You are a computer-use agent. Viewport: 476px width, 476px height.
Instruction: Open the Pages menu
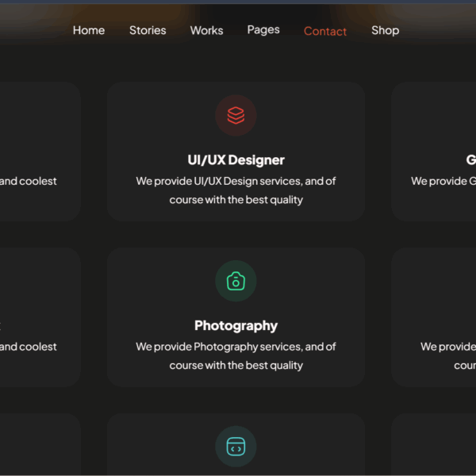click(x=263, y=30)
